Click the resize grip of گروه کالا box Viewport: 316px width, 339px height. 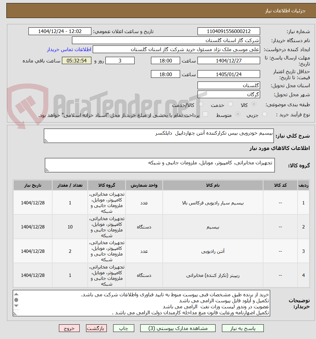[47, 170]
